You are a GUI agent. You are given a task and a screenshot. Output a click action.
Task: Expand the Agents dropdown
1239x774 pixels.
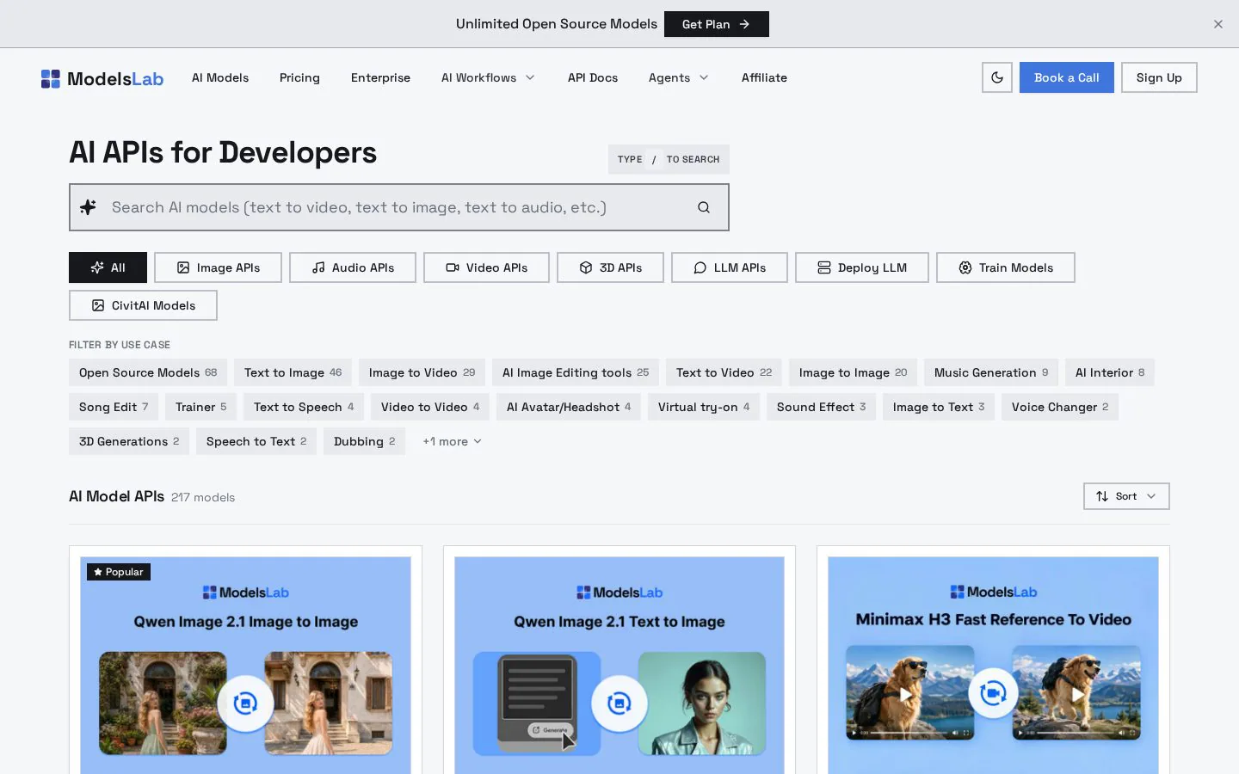(679, 77)
